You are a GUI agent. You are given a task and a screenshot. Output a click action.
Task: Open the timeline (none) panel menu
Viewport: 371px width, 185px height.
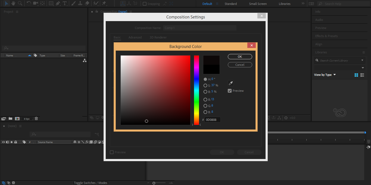click(20, 126)
